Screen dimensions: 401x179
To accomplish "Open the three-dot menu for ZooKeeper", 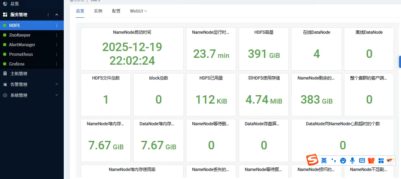I will 56,35.
